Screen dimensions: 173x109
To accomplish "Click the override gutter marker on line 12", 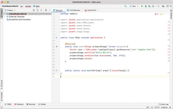I will click(57, 47).
